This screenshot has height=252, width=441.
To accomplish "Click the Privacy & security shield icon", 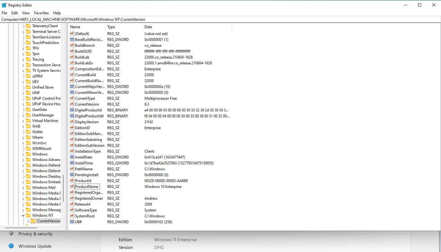I will click(x=11, y=234).
